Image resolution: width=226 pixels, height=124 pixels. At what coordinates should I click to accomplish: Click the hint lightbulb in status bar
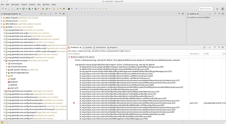pos(7,122)
